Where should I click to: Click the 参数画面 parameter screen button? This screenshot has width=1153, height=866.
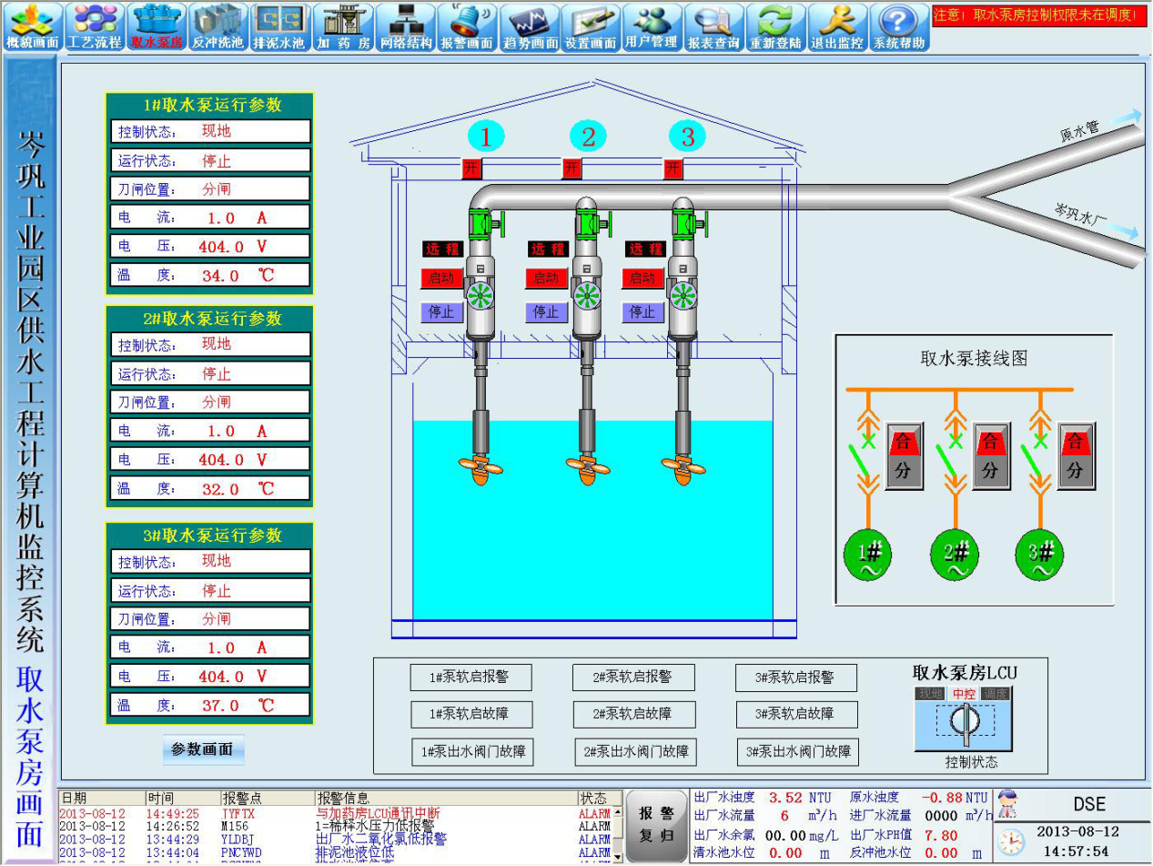point(203,749)
